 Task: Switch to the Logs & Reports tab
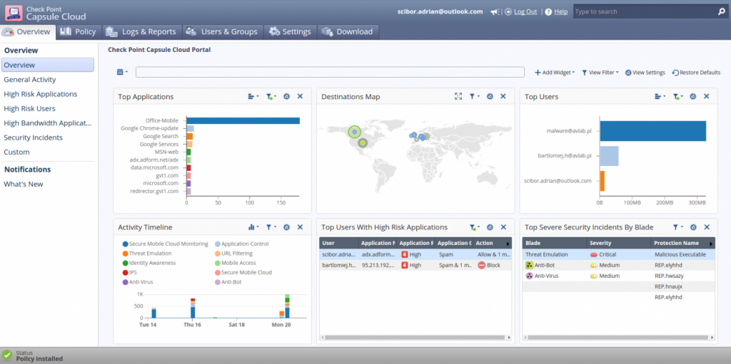[x=140, y=31]
